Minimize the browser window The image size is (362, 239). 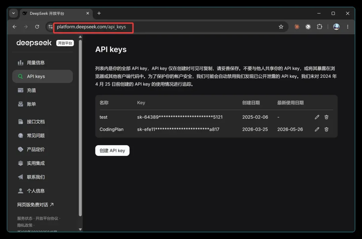coord(319,13)
